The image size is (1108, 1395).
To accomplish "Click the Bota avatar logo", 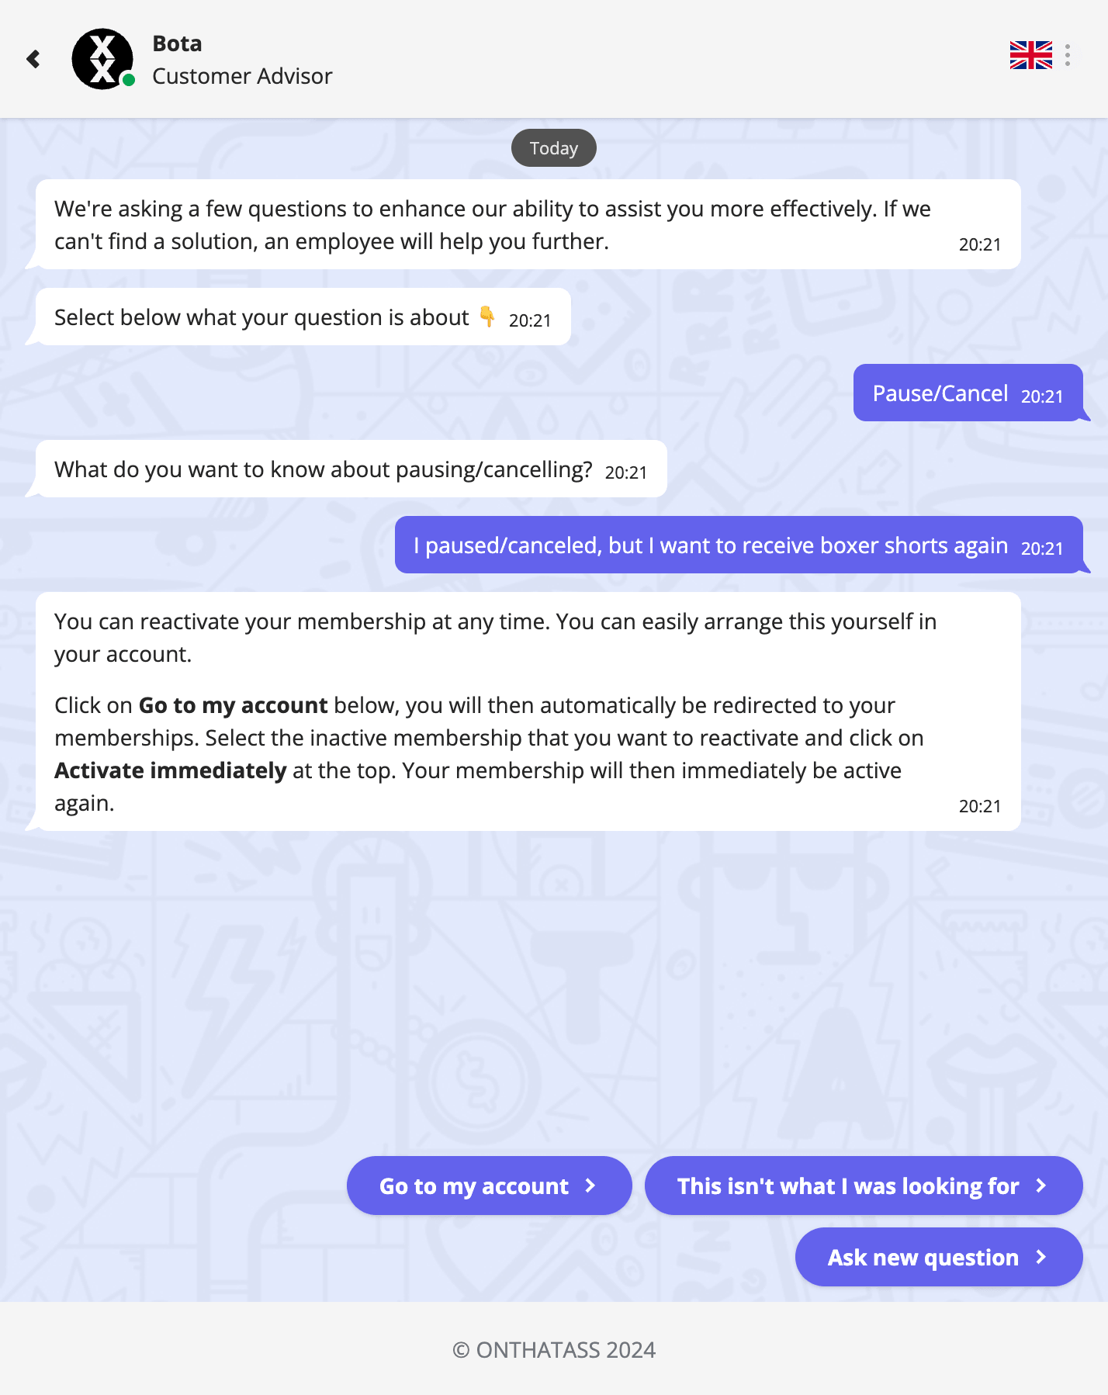I will coord(102,59).
